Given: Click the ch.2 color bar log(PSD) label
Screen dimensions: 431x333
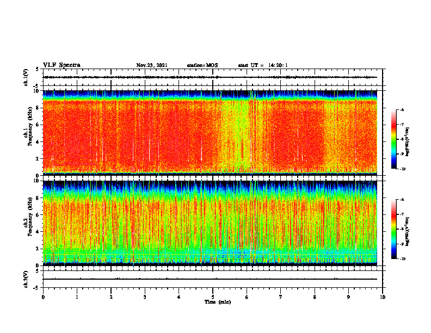Looking at the screenshot, I should pos(408,231).
